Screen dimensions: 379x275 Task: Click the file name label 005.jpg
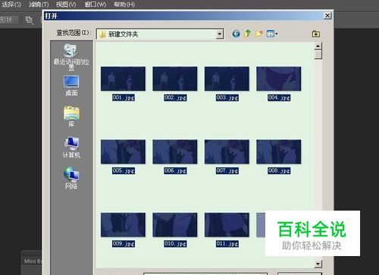click(x=124, y=170)
